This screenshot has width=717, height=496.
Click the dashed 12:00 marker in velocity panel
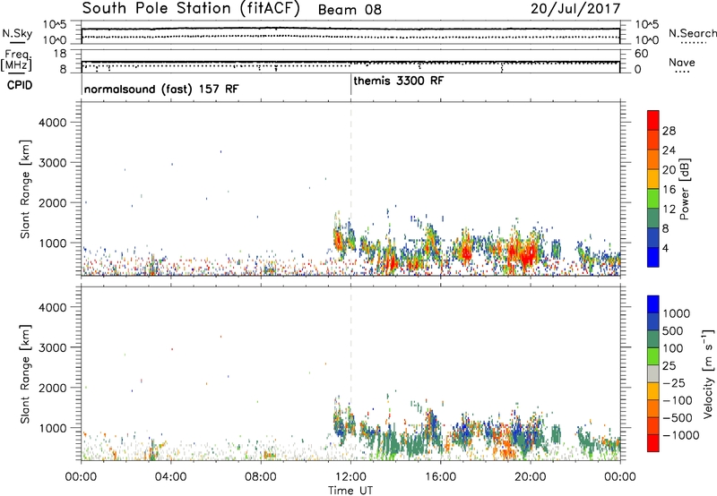click(x=350, y=374)
